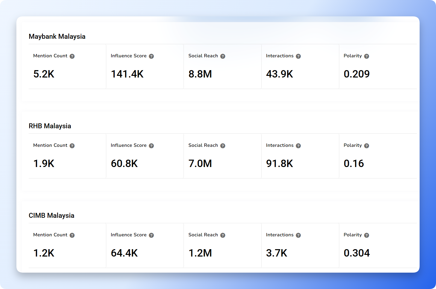The width and height of the screenshot is (436, 289).
Task: Click RHB influence score 60.8K
Action: coord(124,163)
